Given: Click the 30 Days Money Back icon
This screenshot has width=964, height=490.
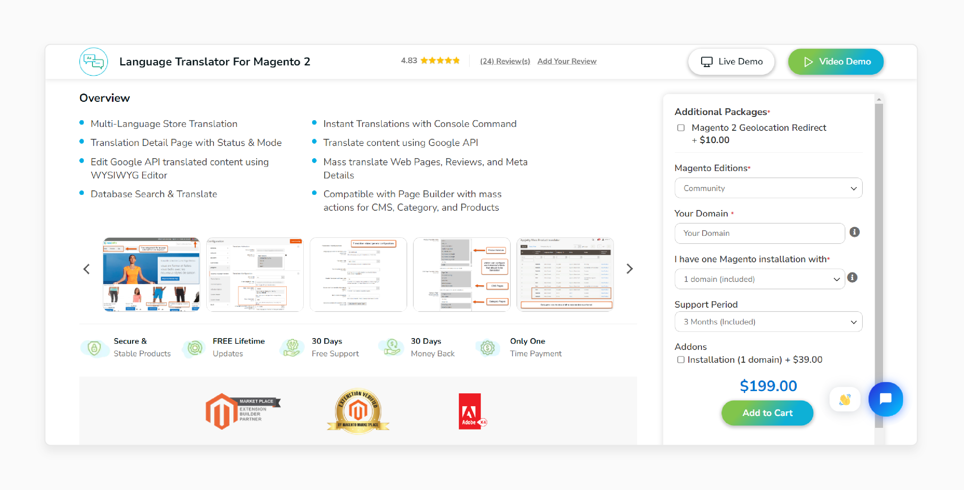Looking at the screenshot, I should pyautogui.click(x=392, y=348).
